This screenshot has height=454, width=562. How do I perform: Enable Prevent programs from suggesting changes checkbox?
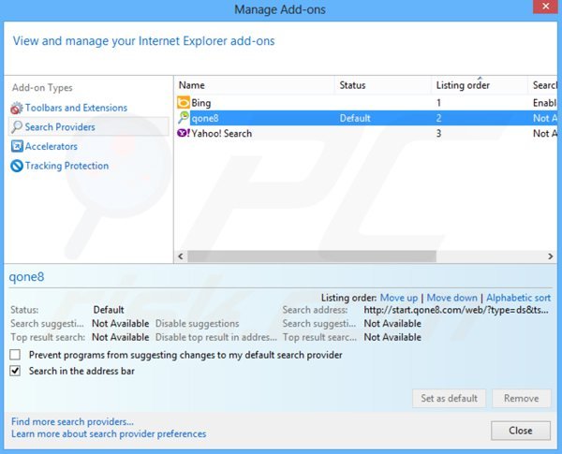click(15, 356)
